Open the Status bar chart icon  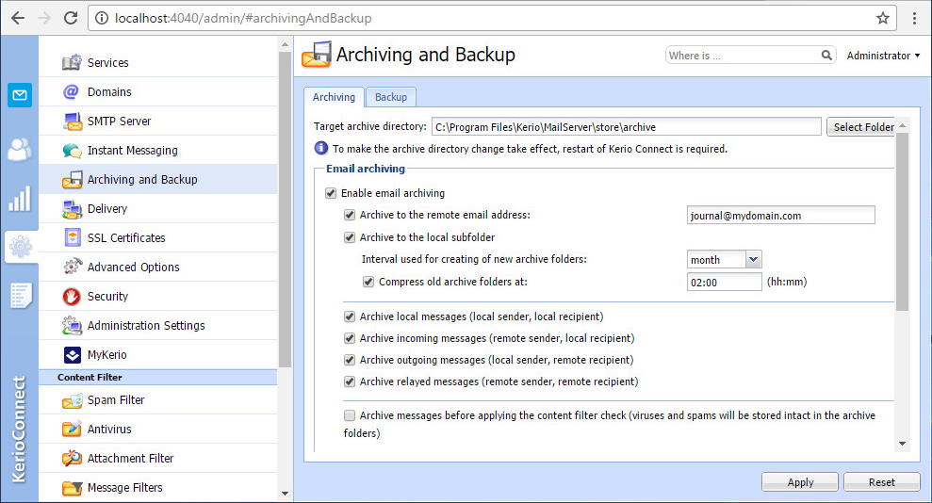[x=20, y=199]
